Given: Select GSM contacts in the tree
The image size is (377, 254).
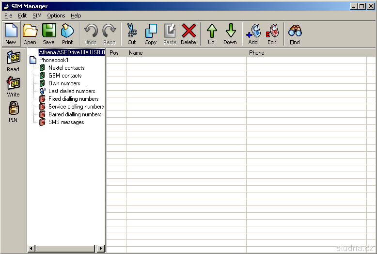Looking at the screenshot, I should pyautogui.click(x=65, y=76).
